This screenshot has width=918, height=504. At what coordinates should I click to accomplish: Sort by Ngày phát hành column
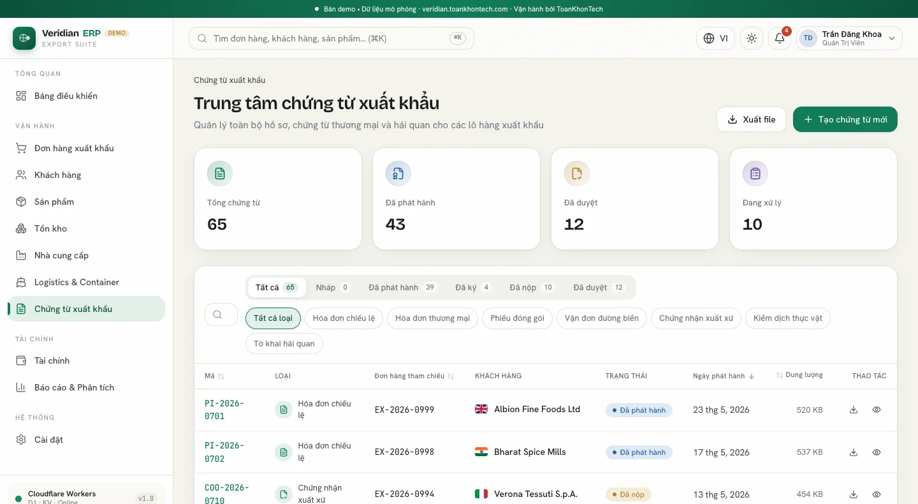(724, 376)
